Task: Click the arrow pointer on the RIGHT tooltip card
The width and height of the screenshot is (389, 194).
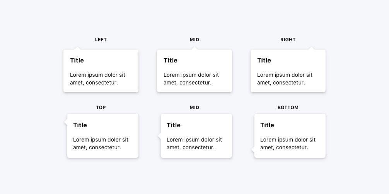Action: click(311, 48)
